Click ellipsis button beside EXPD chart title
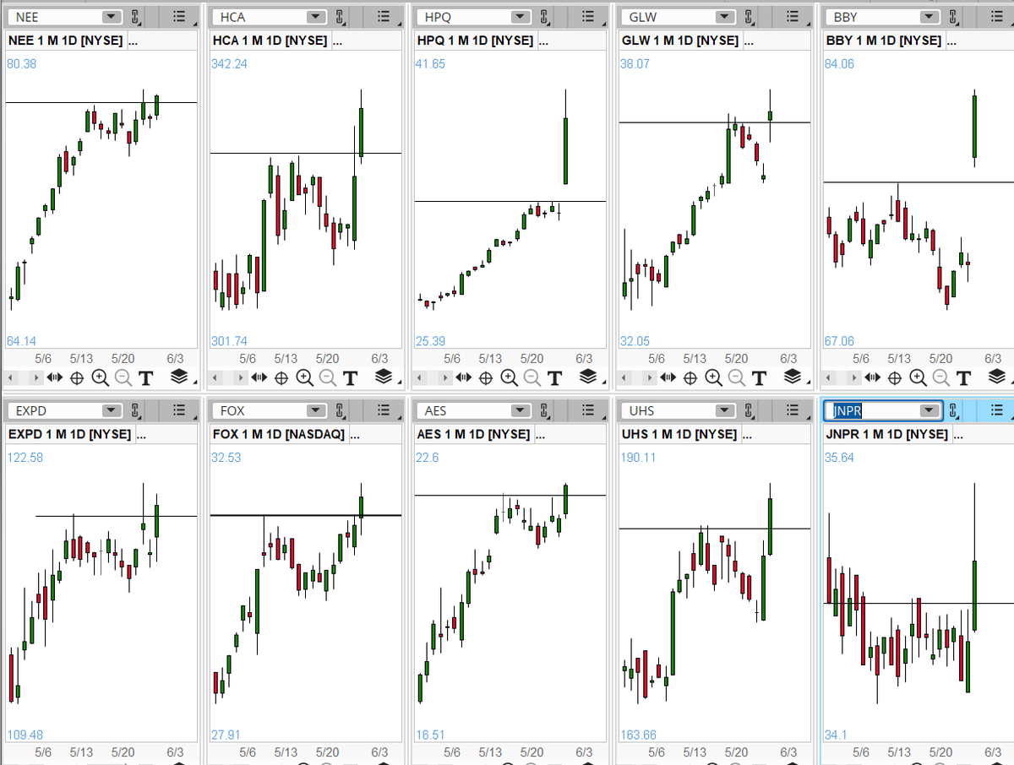Viewport: 1014px width, 765px height. pos(140,435)
